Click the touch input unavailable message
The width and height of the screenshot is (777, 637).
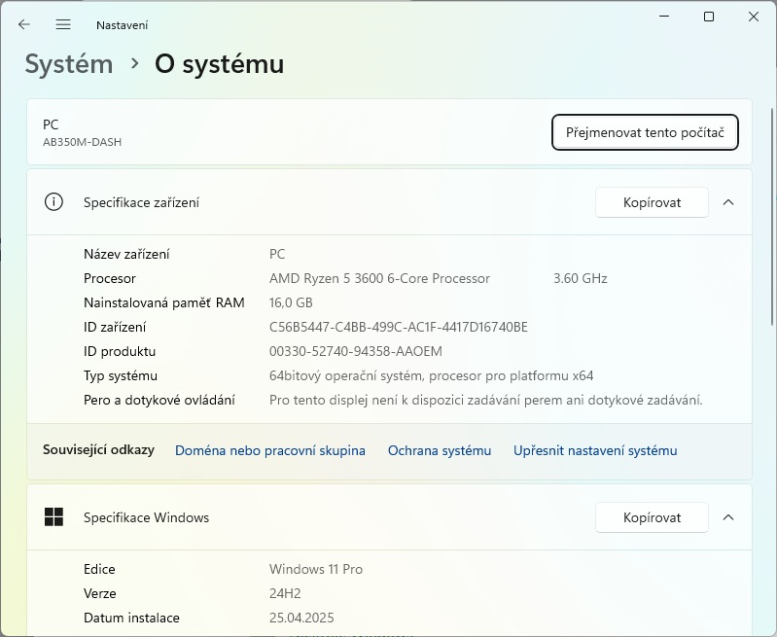pyautogui.click(x=485, y=400)
